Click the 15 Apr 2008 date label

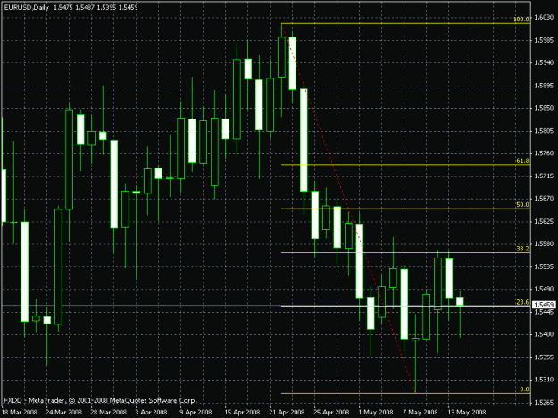pos(242,412)
